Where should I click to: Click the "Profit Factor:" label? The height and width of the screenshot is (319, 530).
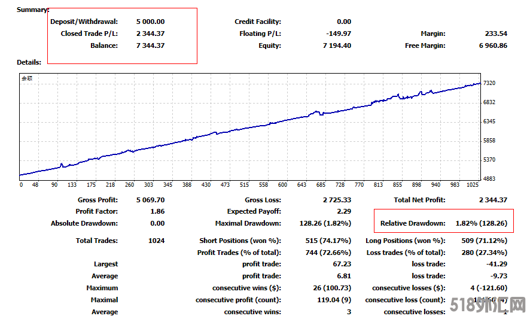pyautogui.click(x=97, y=211)
